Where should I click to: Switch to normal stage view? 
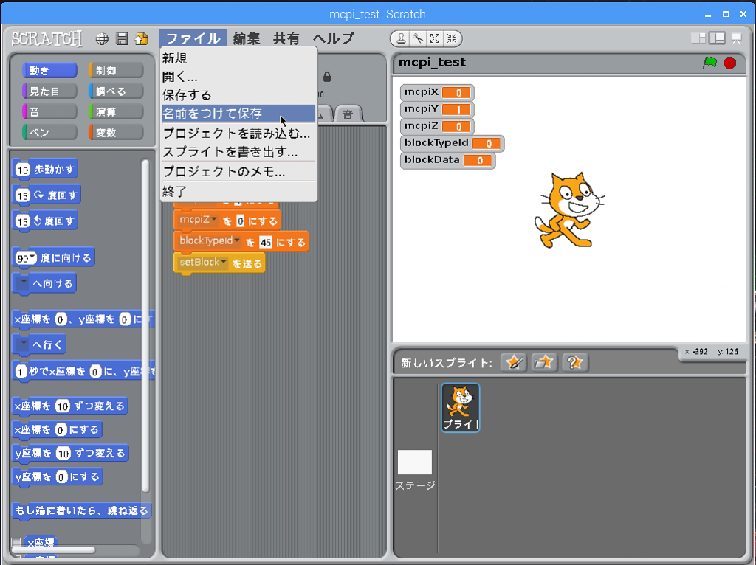point(718,38)
